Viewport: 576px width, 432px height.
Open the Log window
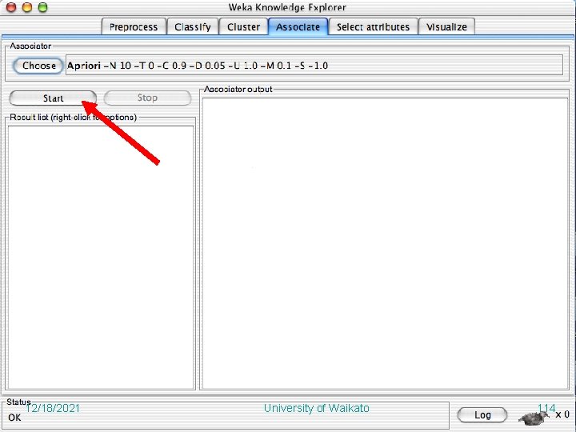coord(482,414)
